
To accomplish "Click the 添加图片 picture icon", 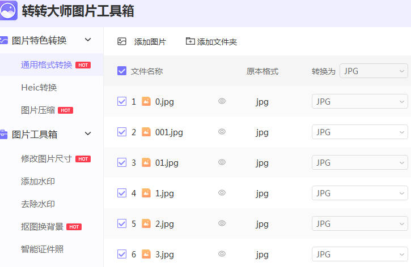I will pos(122,41).
